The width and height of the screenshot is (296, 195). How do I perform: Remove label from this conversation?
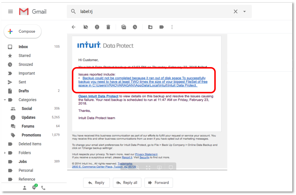tap(86, 27)
